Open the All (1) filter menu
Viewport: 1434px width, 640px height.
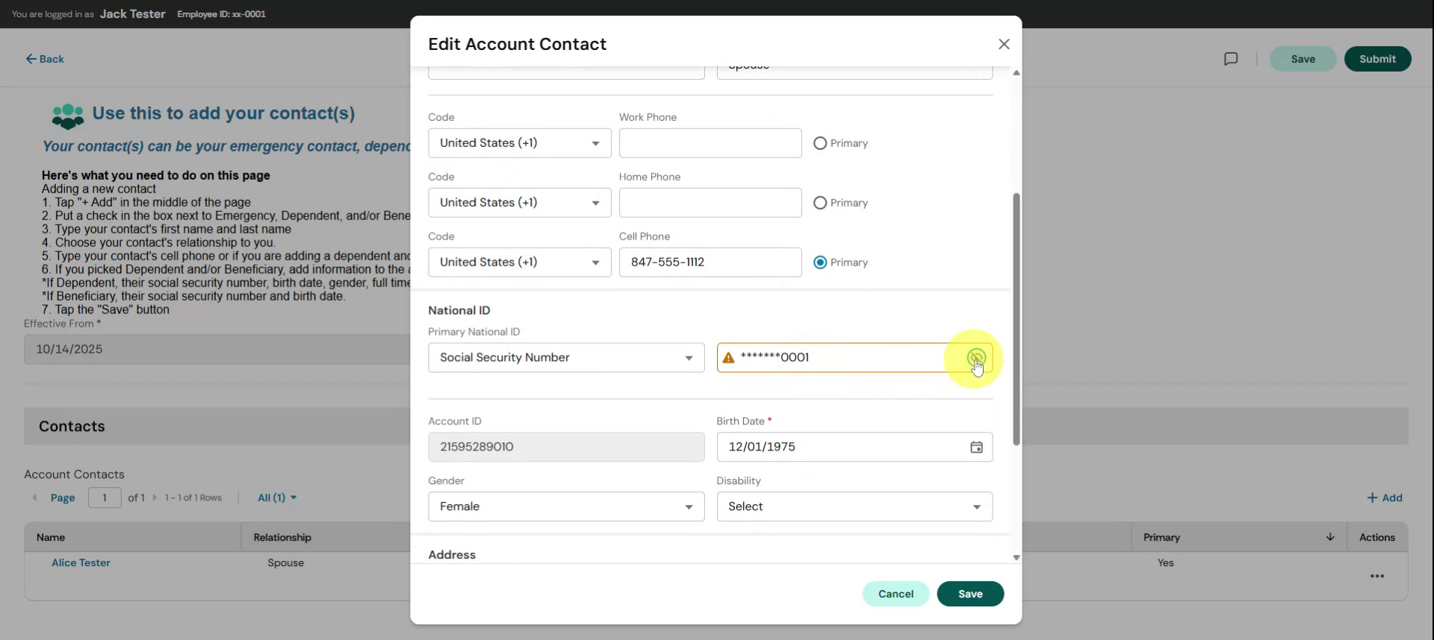(x=276, y=498)
